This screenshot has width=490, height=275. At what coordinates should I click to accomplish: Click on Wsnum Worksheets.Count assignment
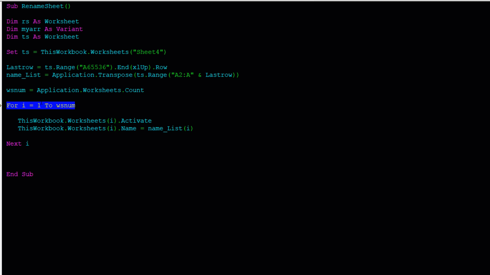click(x=75, y=90)
